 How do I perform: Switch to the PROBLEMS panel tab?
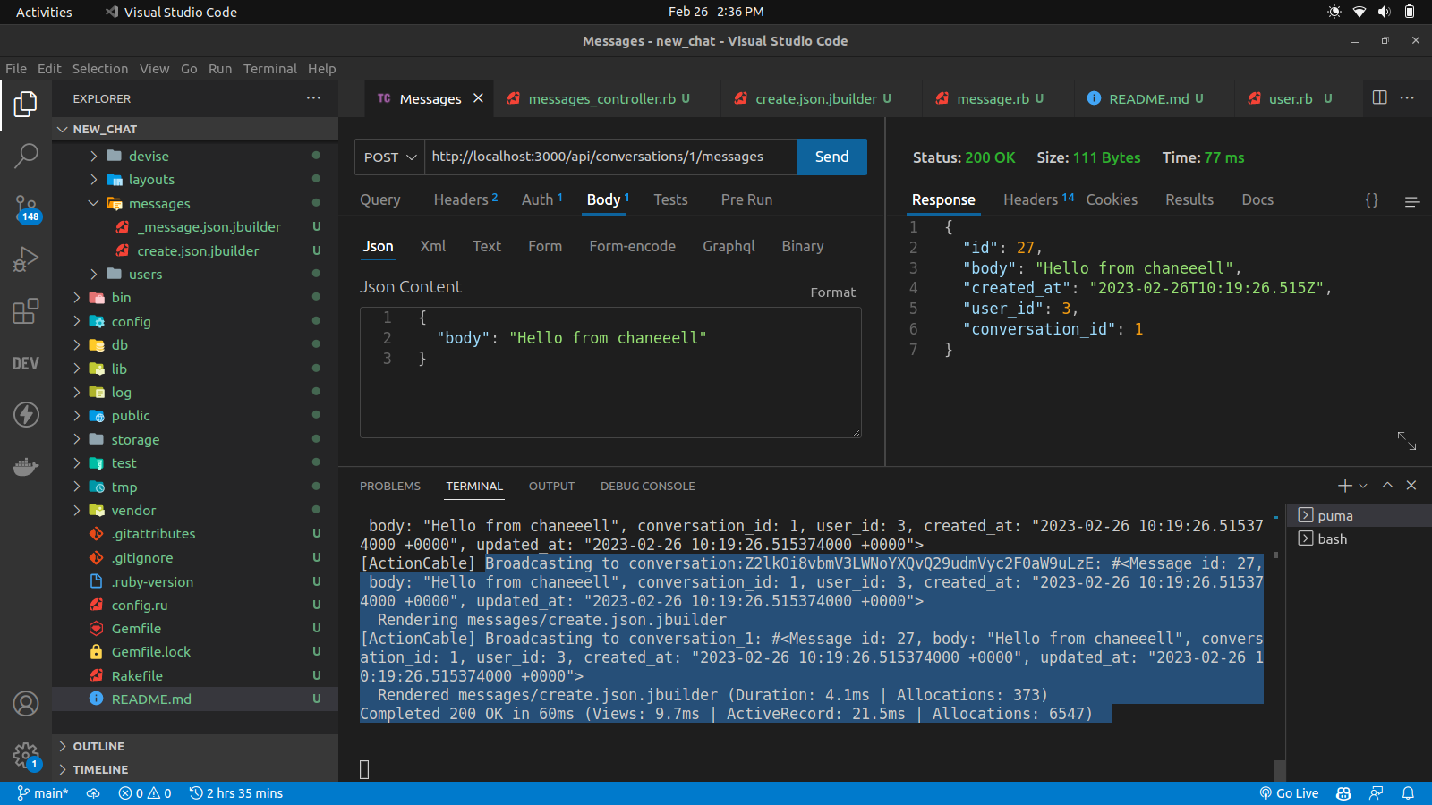390,486
